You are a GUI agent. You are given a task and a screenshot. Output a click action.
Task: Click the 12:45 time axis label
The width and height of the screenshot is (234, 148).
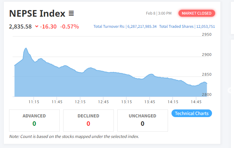pos(103,102)
